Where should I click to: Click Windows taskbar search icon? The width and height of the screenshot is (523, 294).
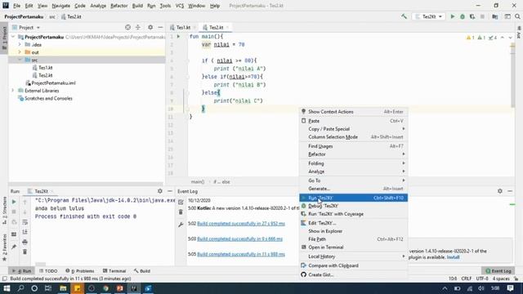20,288
